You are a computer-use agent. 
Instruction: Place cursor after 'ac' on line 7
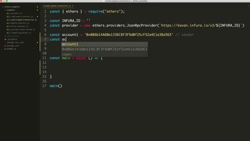[66, 39]
